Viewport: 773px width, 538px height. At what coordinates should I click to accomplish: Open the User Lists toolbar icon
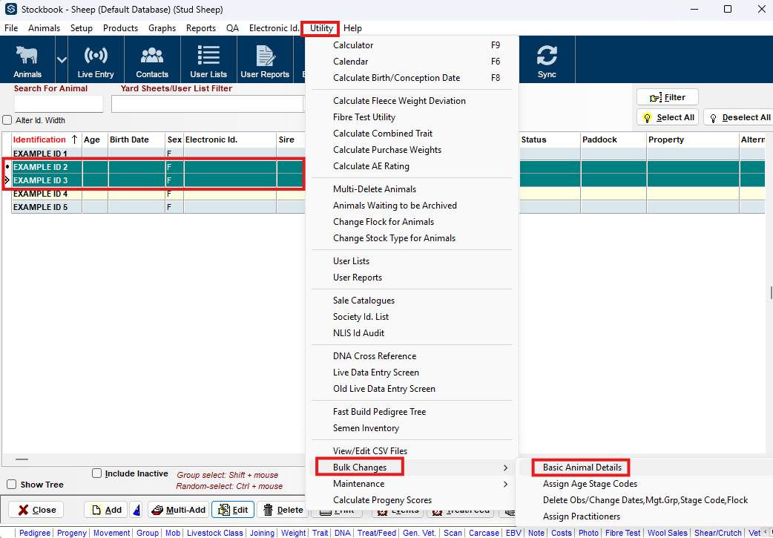[208, 61]
